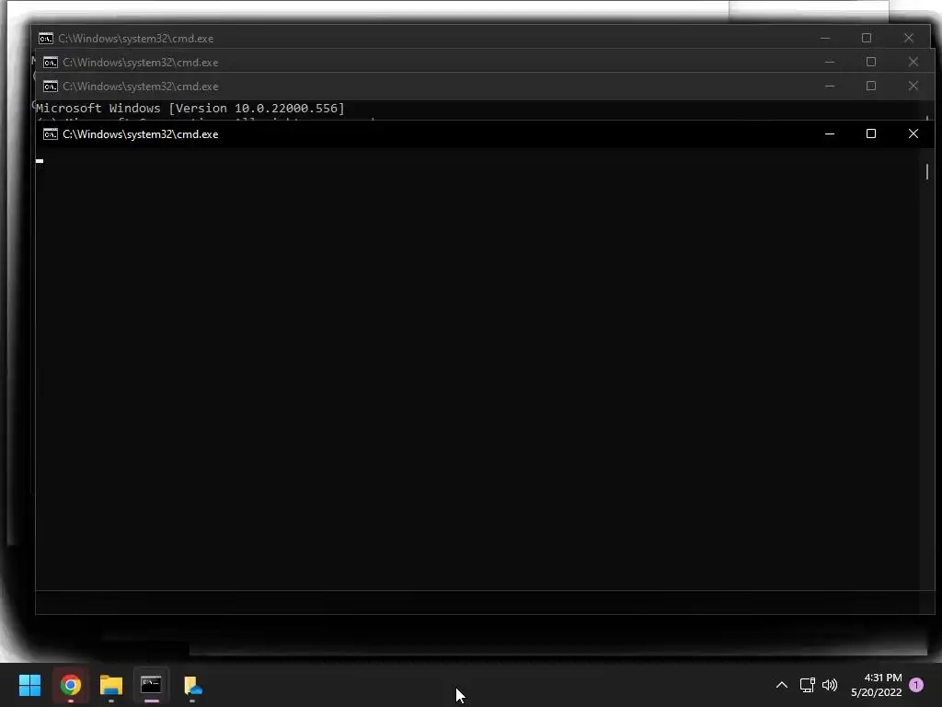Open the folder-with-cloud app on the taskbar

click(192, 685)
